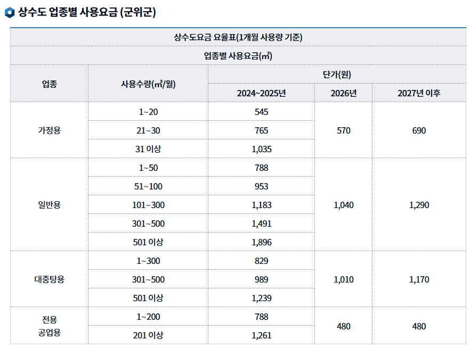Click the '일반용' category cell
Viewport: 470px width, 348px height.
[50, 205]
